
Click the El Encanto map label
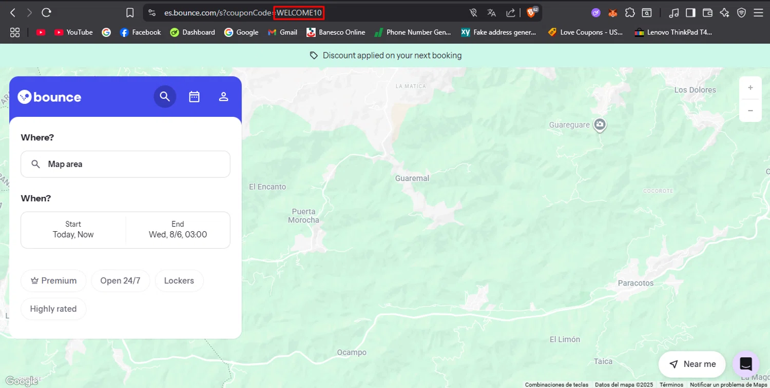[267, 187]
